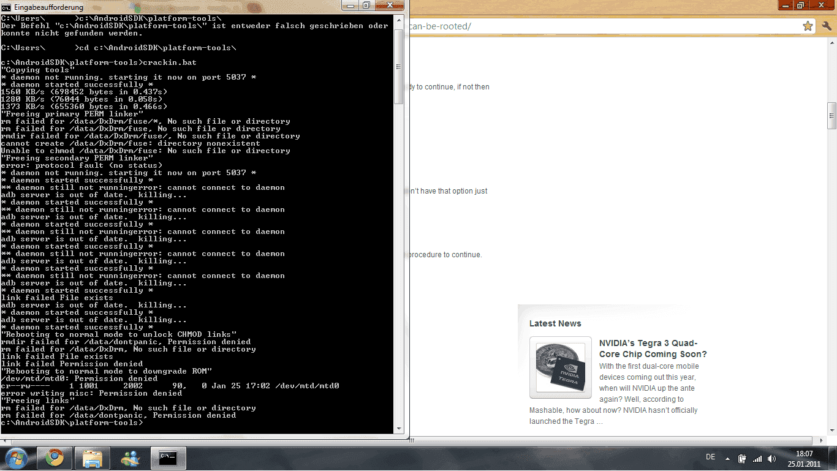The width and height of the screenshot is (837, 471).
Task: Close the Chrome browser window
Action: click(822, 5)
